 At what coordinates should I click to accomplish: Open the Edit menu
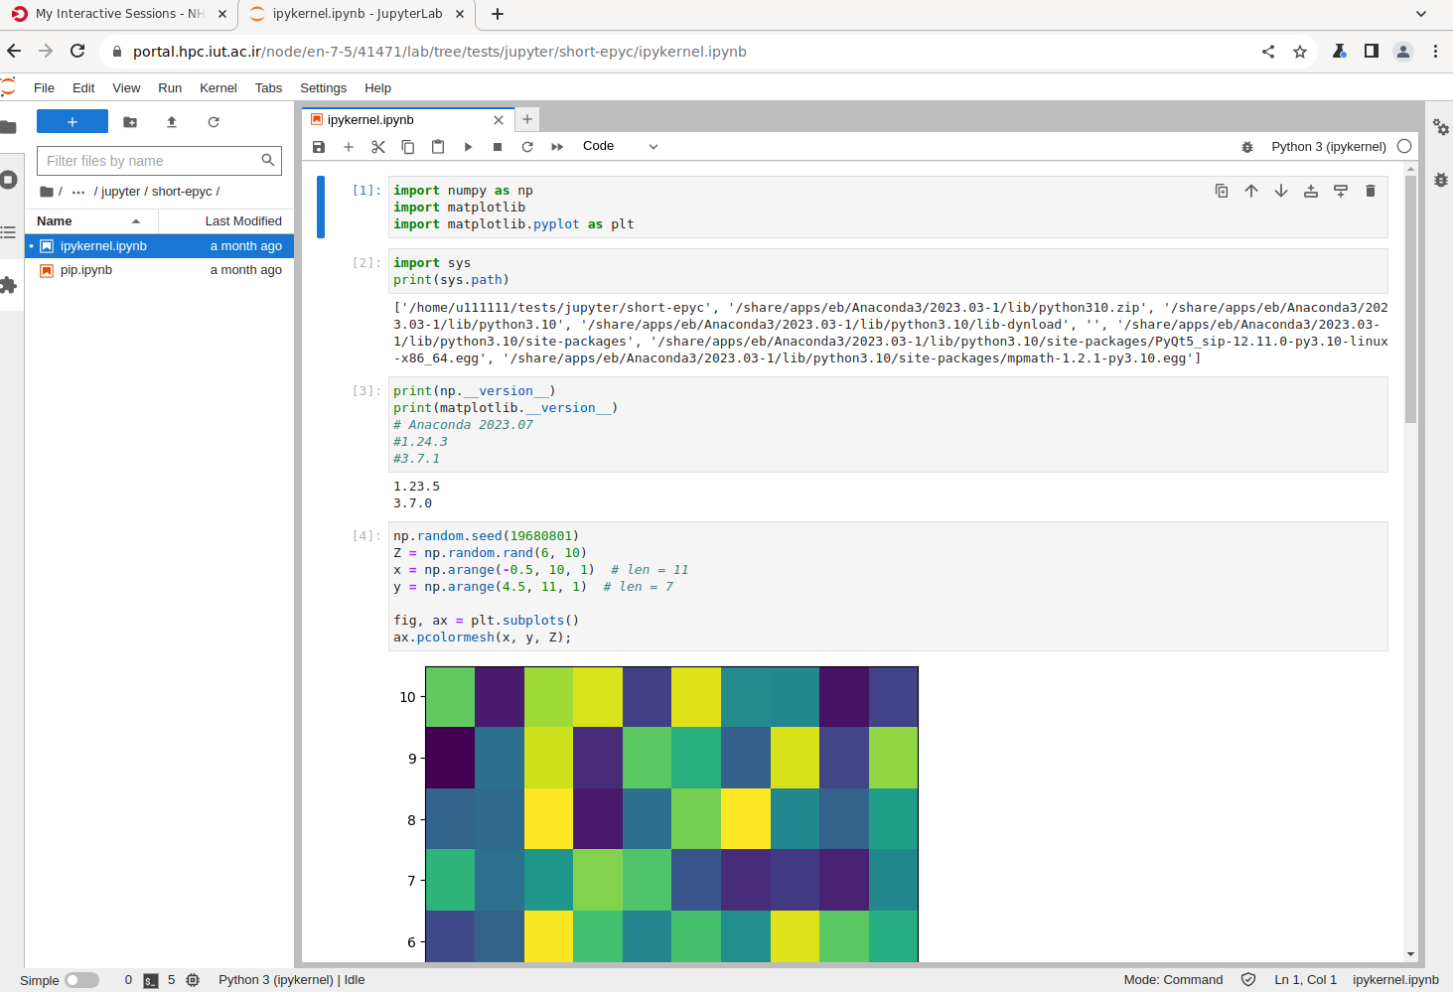[x=83, y=88]
